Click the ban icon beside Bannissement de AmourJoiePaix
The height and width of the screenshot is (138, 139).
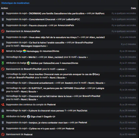(3, 31)
